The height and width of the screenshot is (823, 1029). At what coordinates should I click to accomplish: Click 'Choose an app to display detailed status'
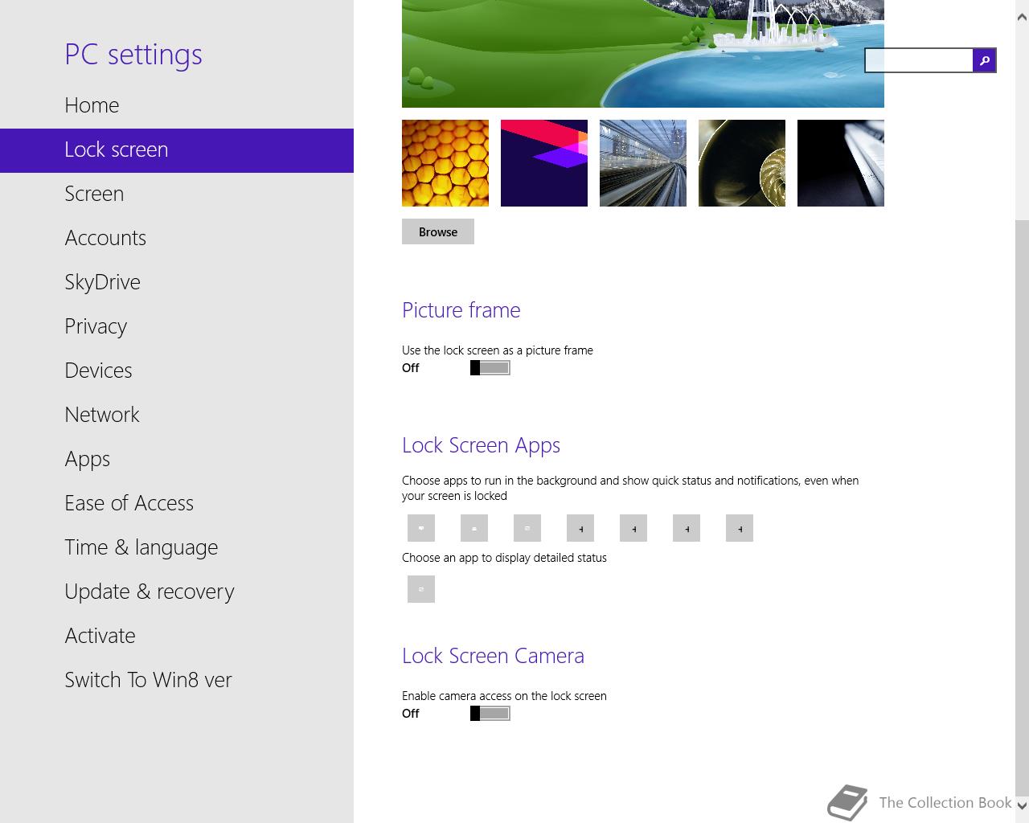coord(504,558)
